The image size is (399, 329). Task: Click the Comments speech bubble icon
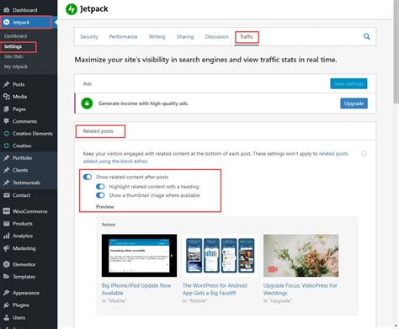click(6, 121)
